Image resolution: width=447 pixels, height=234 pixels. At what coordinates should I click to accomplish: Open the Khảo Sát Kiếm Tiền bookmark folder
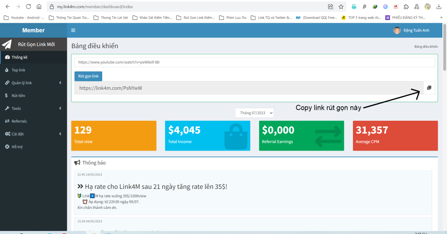pos(152,18)
